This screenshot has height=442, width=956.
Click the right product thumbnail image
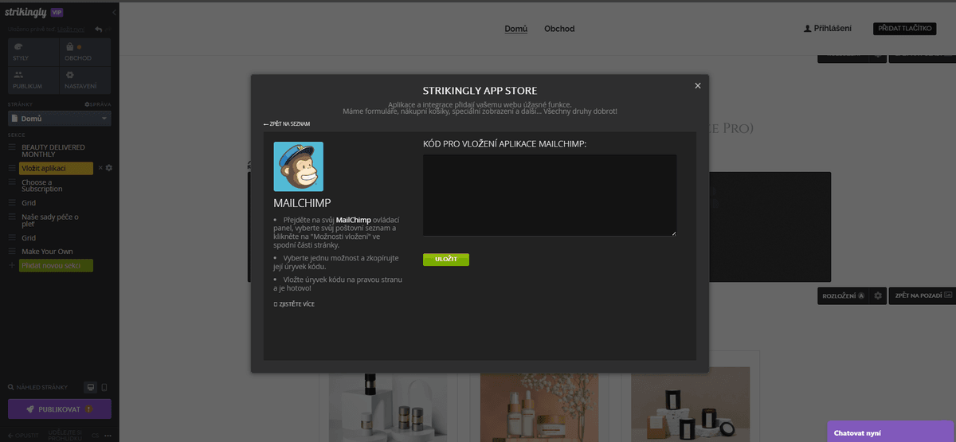[691, 405]
